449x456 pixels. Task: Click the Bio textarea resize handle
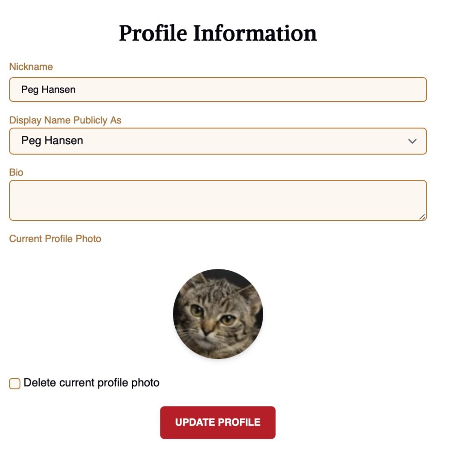pyautogui.click(x=422, y=216)
